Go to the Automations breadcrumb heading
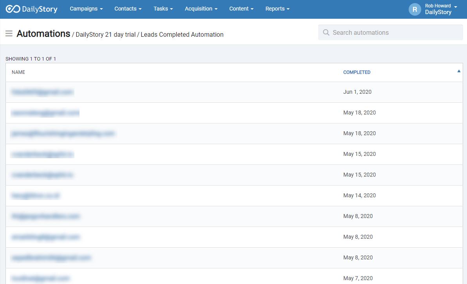This screenshot has height=284, width=467. click(x=43, y=34)
